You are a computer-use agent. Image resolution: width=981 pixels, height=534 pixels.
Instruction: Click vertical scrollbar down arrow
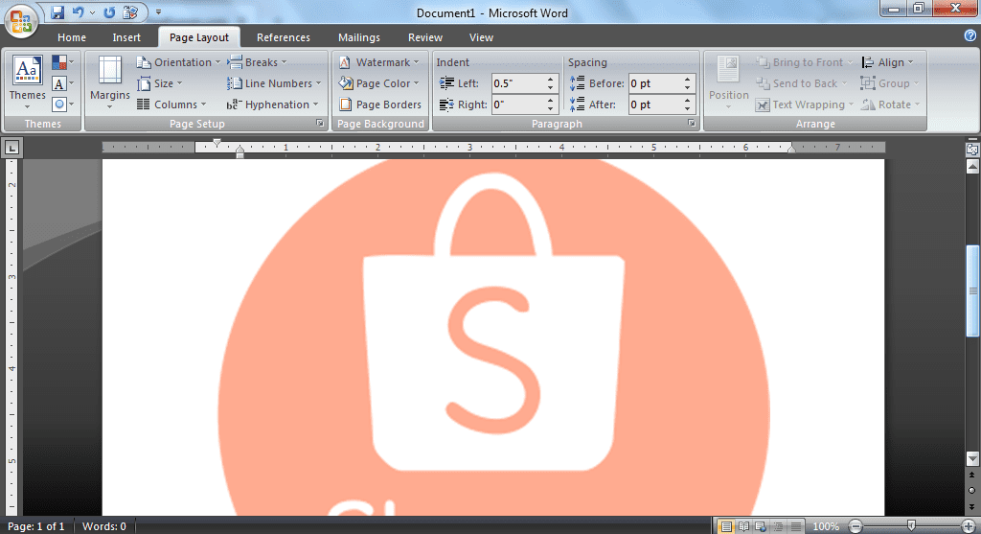(972, 459)
